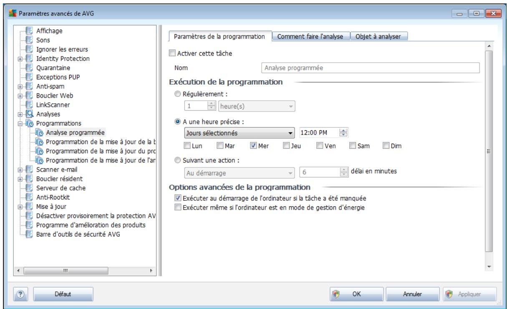Click the Analyse programmée clock icon
The height and width of the screenshot is (309, 507).
39,133
